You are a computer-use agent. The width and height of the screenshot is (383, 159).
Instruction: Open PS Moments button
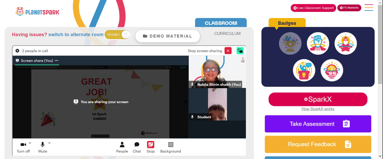[349, 8]
